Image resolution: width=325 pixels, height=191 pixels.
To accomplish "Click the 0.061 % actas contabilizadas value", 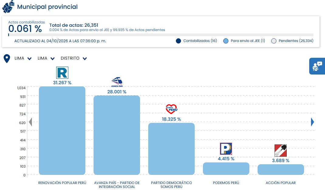I will click(x=25, y=29).
